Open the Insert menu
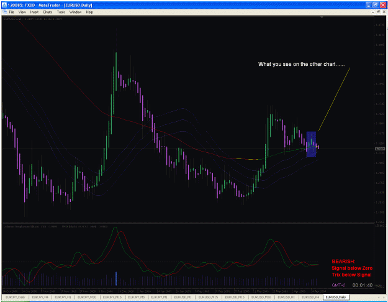388x302 pixels. pyautogui.click(x=34, y=12)
